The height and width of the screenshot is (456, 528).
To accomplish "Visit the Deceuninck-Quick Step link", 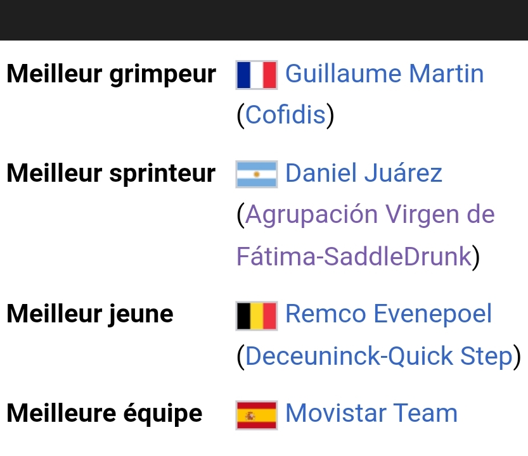I will click(378, 356).
